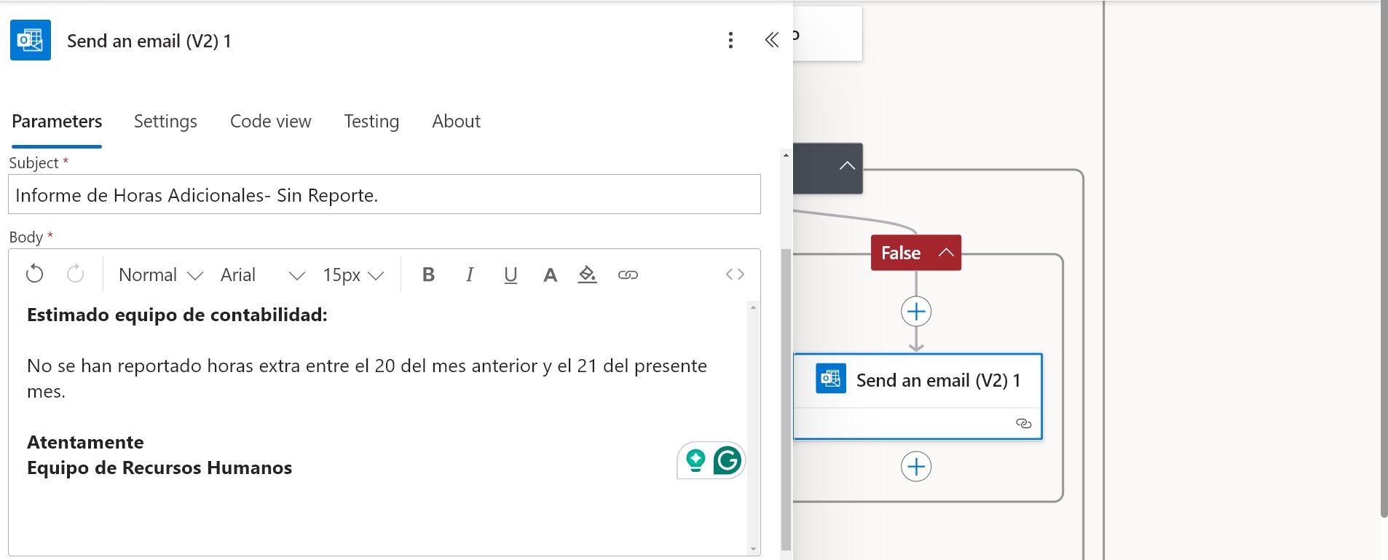Collapse the Send an email panel
1388x560 pixels.
click(x=772, y=40)
